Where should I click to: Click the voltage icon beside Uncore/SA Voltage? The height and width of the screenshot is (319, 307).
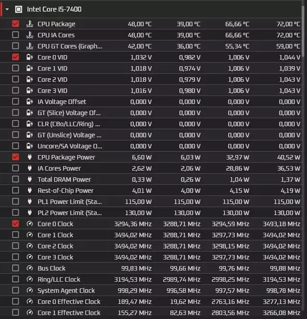(30, 146)
